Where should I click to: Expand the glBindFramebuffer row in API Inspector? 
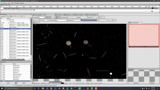1,74
